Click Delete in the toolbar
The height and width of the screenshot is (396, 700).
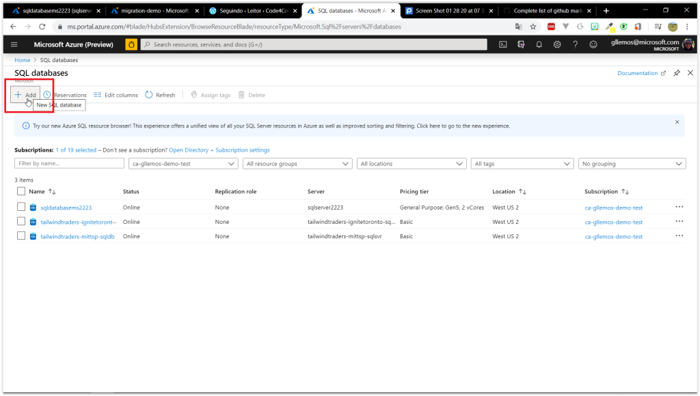coord(252,95)
